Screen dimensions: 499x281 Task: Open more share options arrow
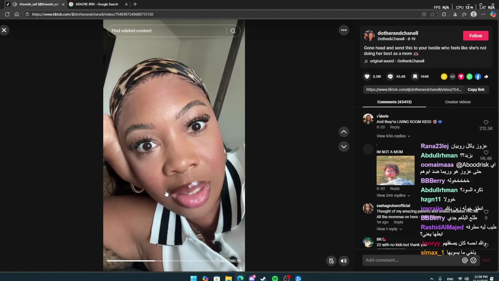click(486, 76)
